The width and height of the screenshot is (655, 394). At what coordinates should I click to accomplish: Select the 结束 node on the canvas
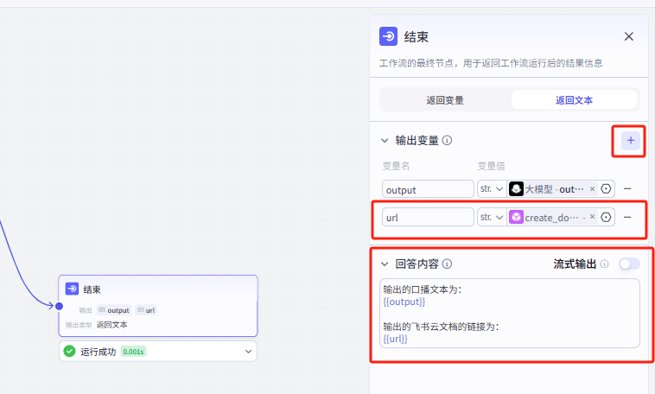coord(158,289)
